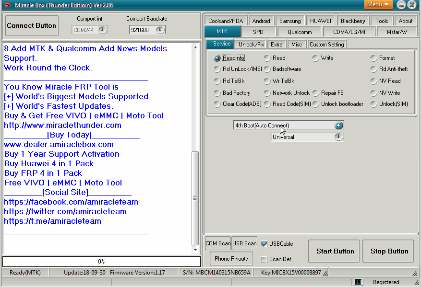Open the www.dealer.amiraclebox.com link
Image resolution: width=421 pixels, height=287 pixels.
click(x=59, y=144)
